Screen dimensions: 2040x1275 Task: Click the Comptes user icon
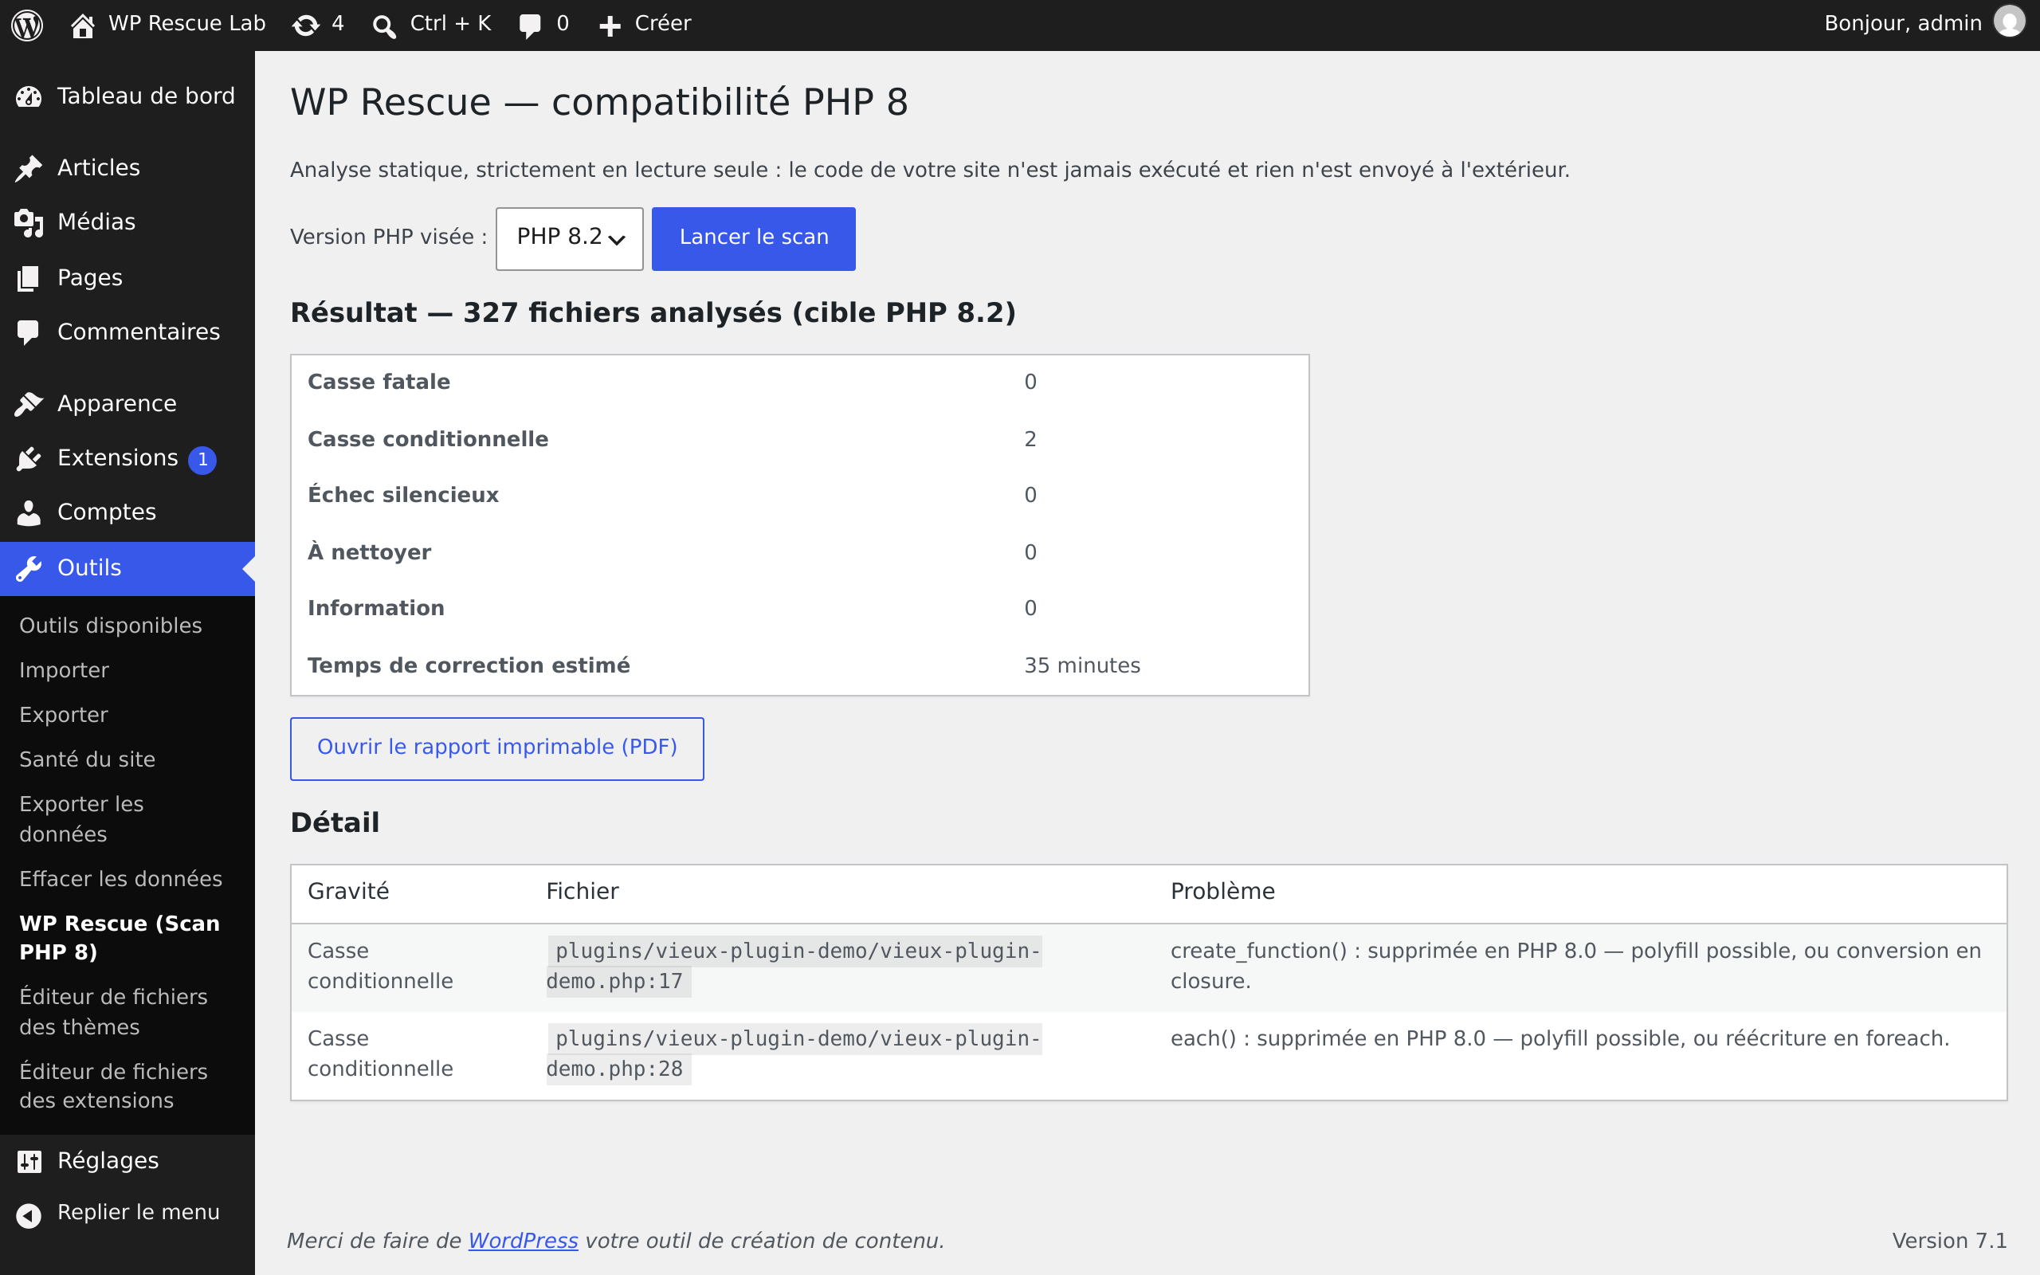coord(29,512)
